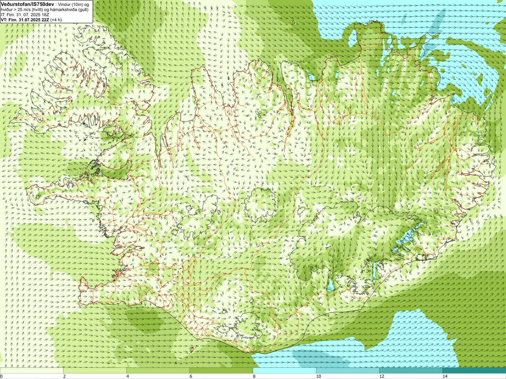Click the "IT: Fim. 31. 07. 2025 18Z" line
This screenshot has width=506, height=379.
25,14
